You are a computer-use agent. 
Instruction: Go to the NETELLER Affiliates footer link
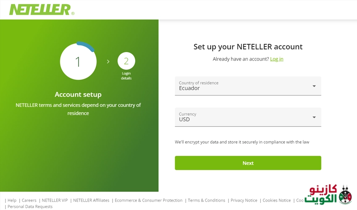(x=91, y=200)
